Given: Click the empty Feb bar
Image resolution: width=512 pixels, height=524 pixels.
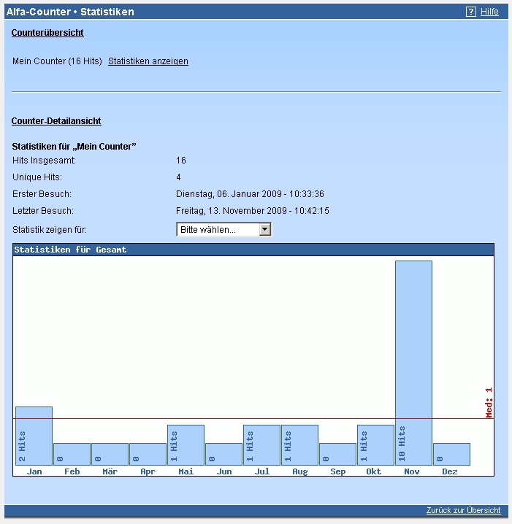Looking at the screenshot, I should (72, 454).
